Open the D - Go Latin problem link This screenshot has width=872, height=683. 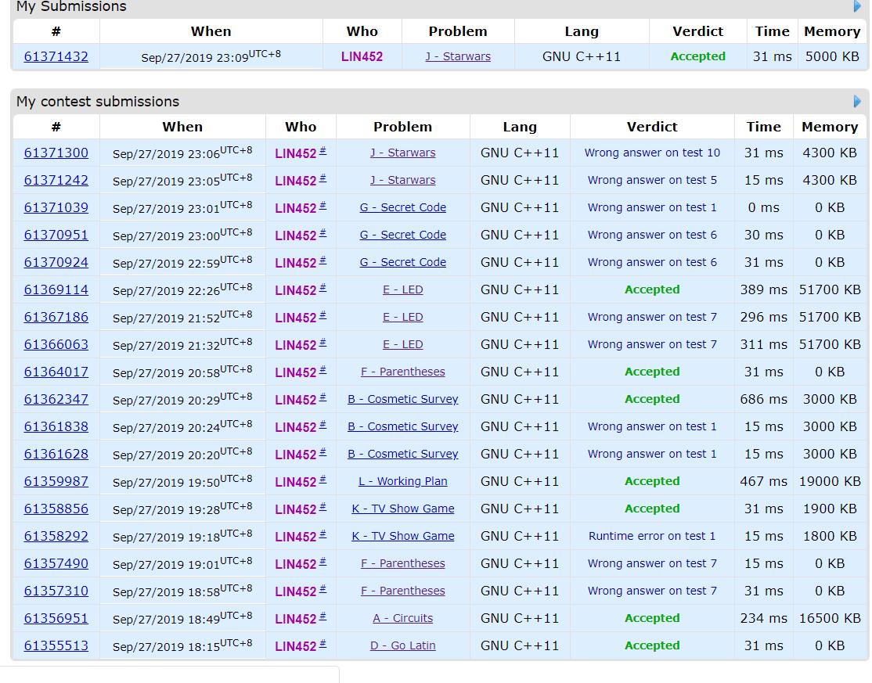[x=402, y=645]
